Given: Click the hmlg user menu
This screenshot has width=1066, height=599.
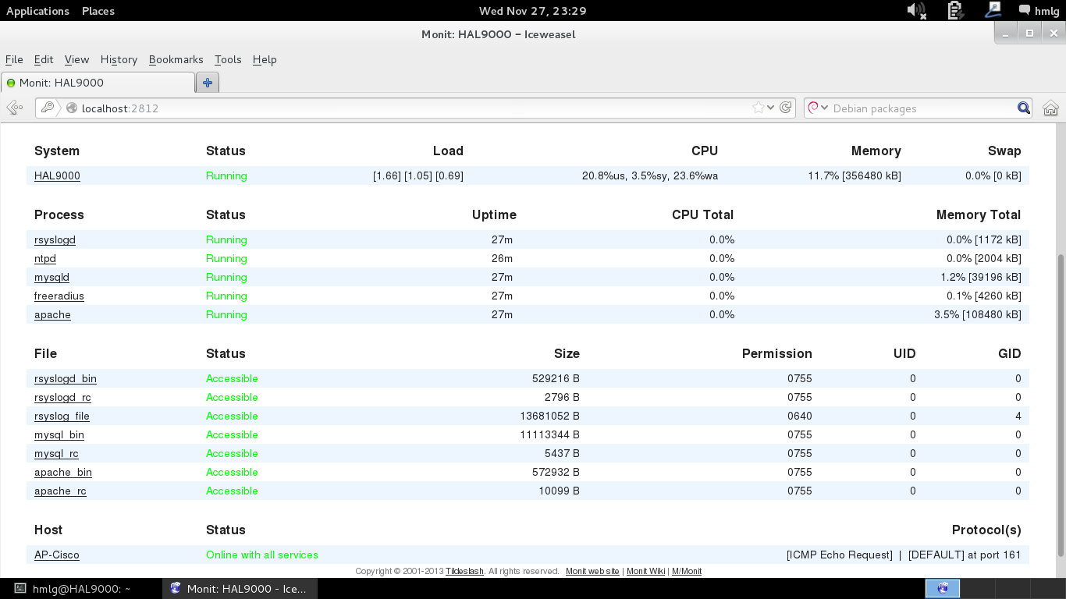Looking at the screenshot, I should point(1047,11).
